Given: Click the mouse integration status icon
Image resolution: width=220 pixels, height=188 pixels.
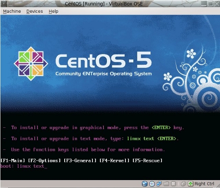Looking at the screenshot, I should (183, 184).
